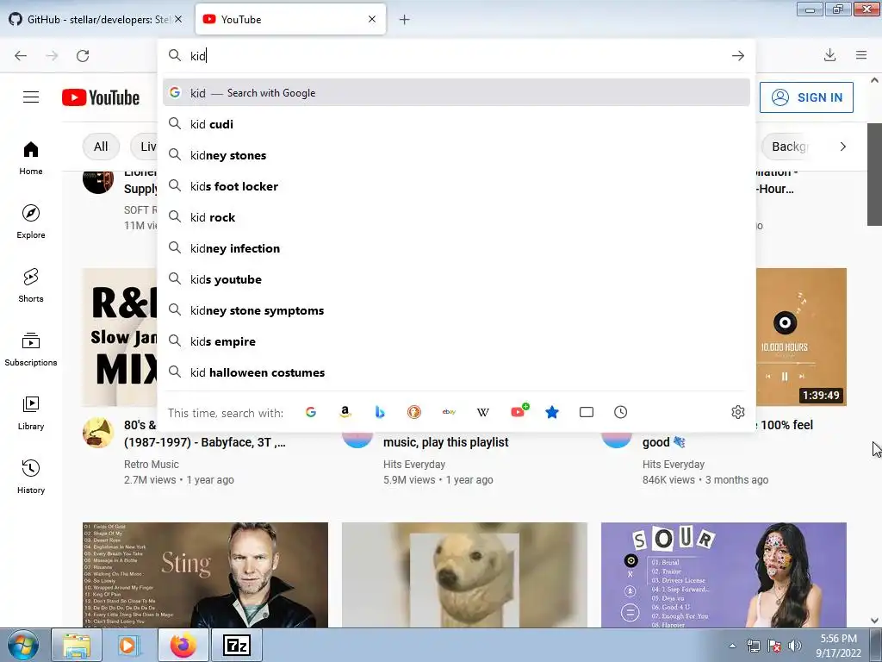Choose the 'kid cudi' suggestion
The width and height of the screenshot is (882, 662).
(457, 124)
